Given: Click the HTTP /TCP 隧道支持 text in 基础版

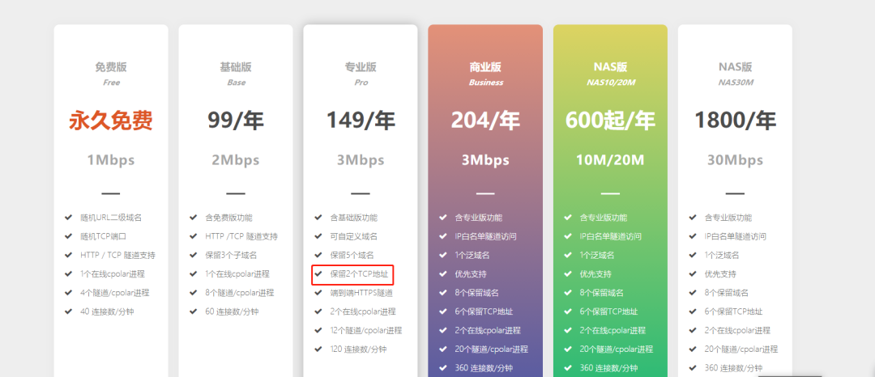Looking at the screenshot, I should point(241,236).
